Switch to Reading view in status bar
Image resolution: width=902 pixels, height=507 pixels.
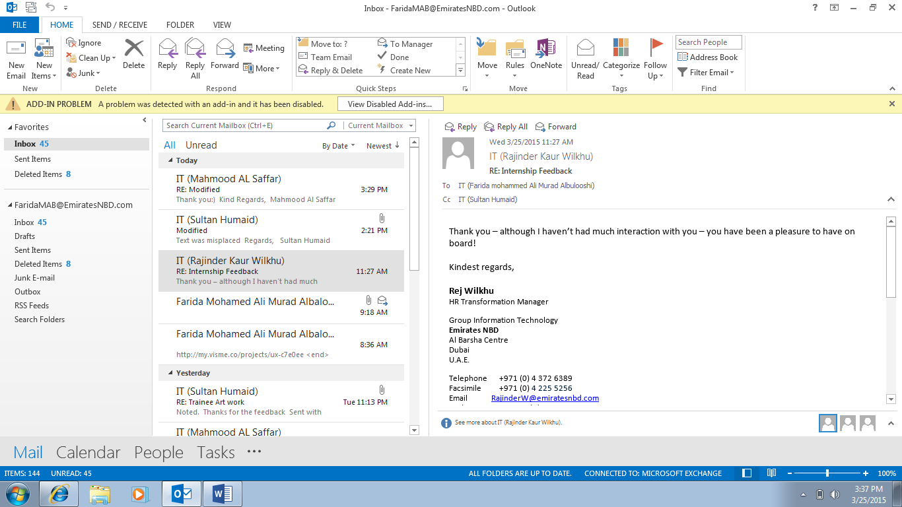tap(771, 473)
